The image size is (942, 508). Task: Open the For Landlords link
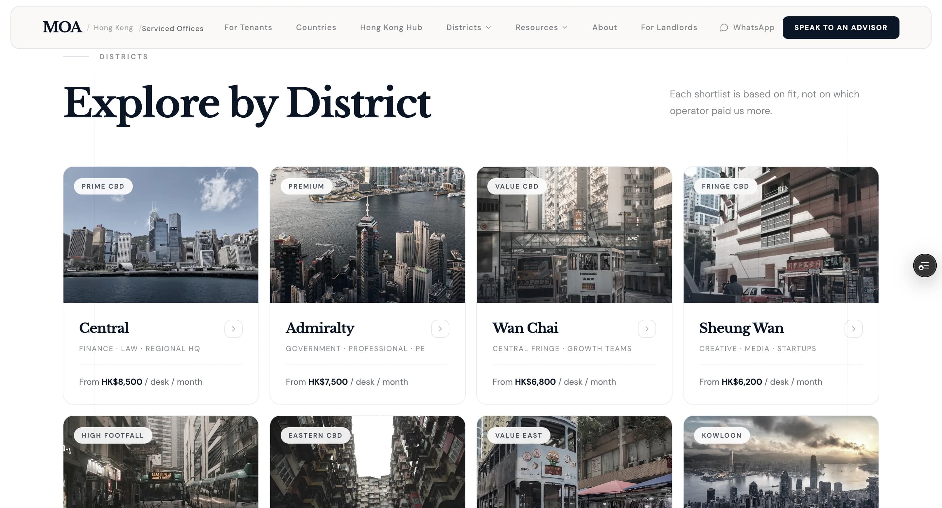(x=669, y=27)
